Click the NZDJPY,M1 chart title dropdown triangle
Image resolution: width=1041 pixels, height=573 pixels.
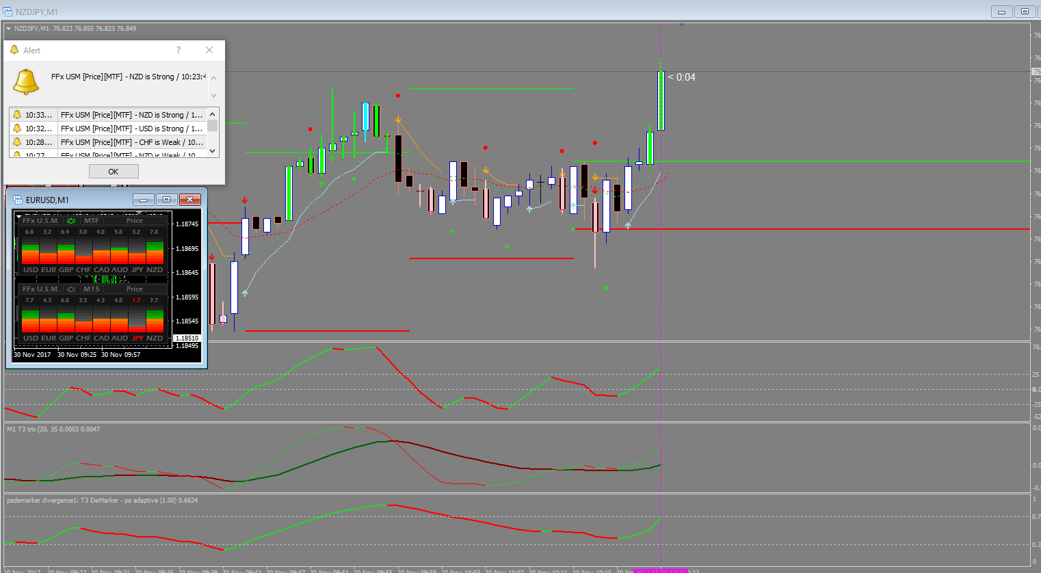click(x=9, y=29)
